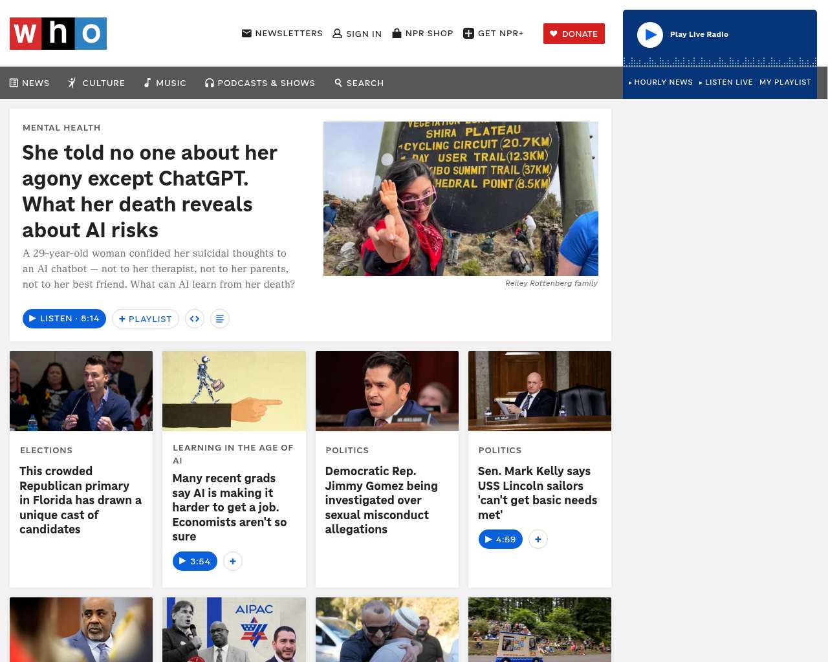Add the 4:59 story to playlist

[538, 539]
